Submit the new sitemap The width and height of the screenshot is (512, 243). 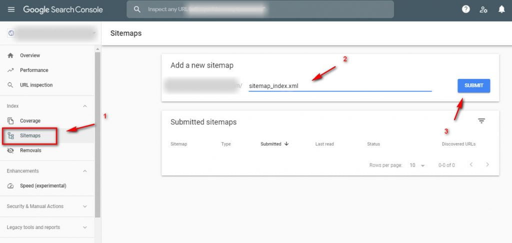pos(473,85)
